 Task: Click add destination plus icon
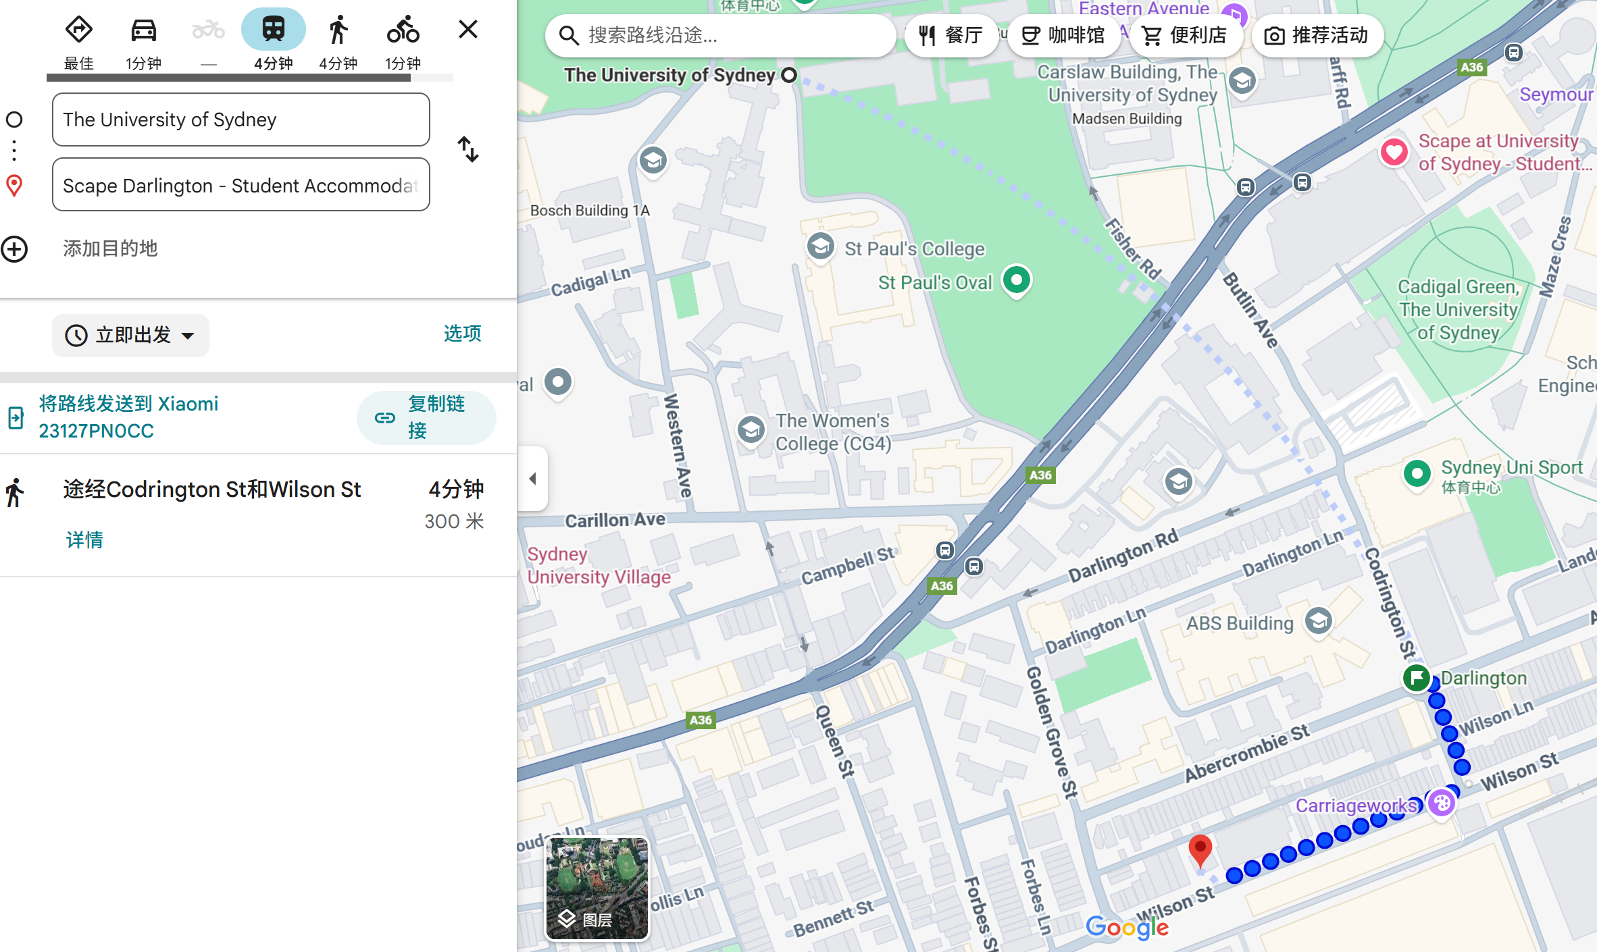point(15,249)
